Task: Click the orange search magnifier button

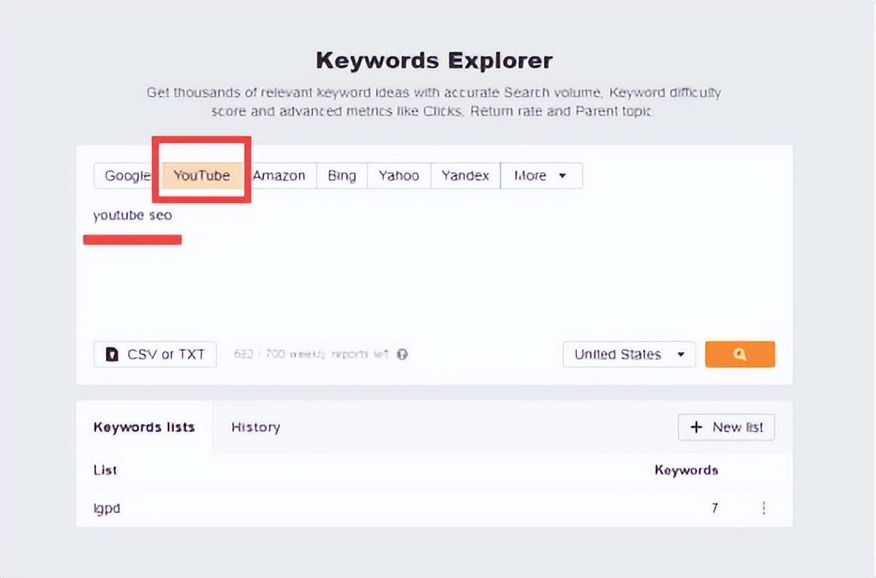Action: point(739,355)
